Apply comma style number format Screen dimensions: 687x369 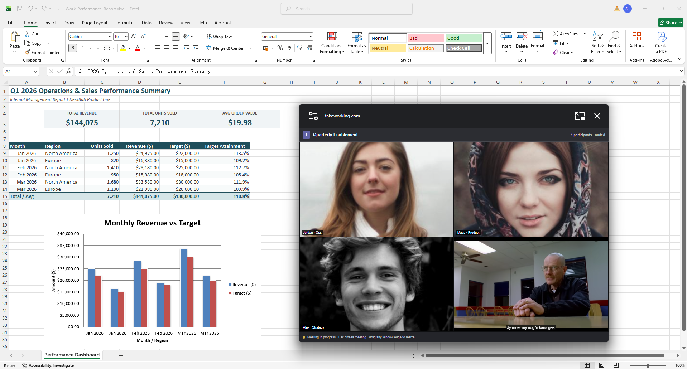tap(289, 48)
